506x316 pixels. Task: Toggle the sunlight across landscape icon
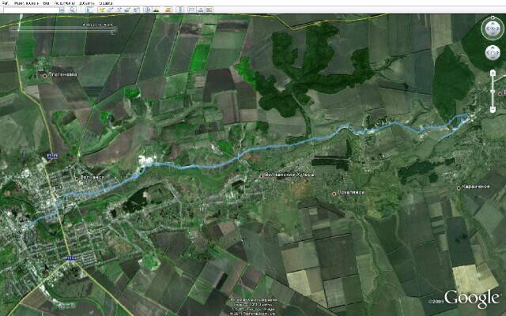pyautogui.click(x=157, y=9)
